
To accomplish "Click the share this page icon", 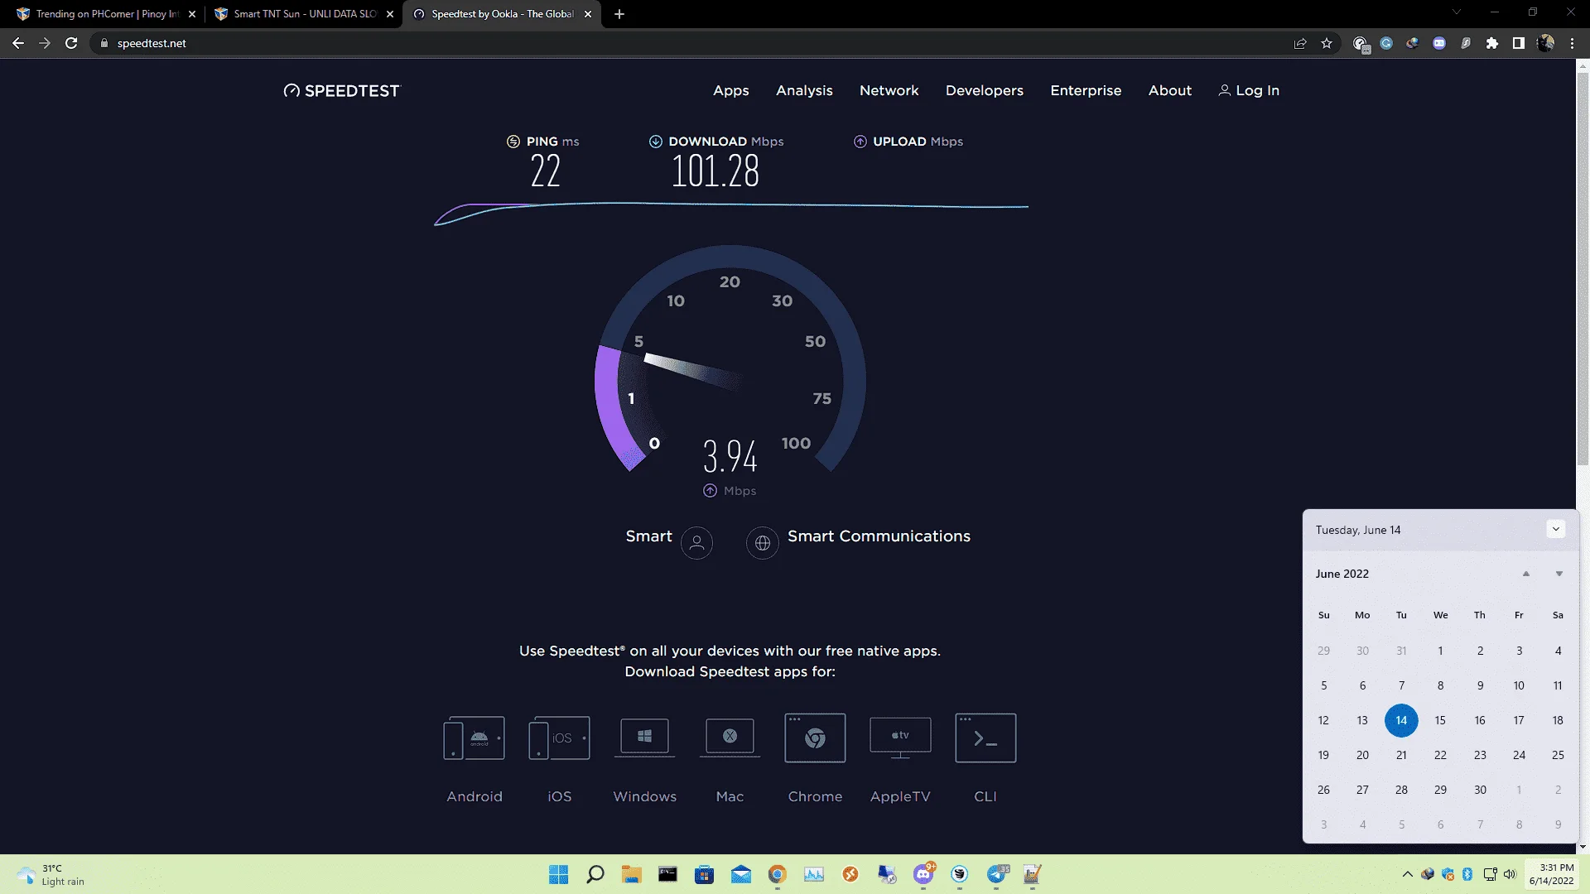I will click(1300, 43).
